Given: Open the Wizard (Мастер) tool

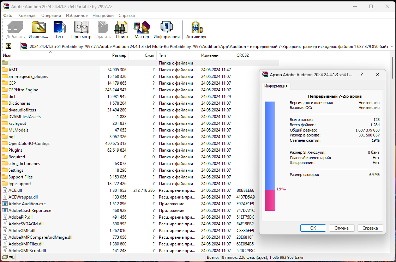Looking at the screenshot, I should [x=142, y=30].
